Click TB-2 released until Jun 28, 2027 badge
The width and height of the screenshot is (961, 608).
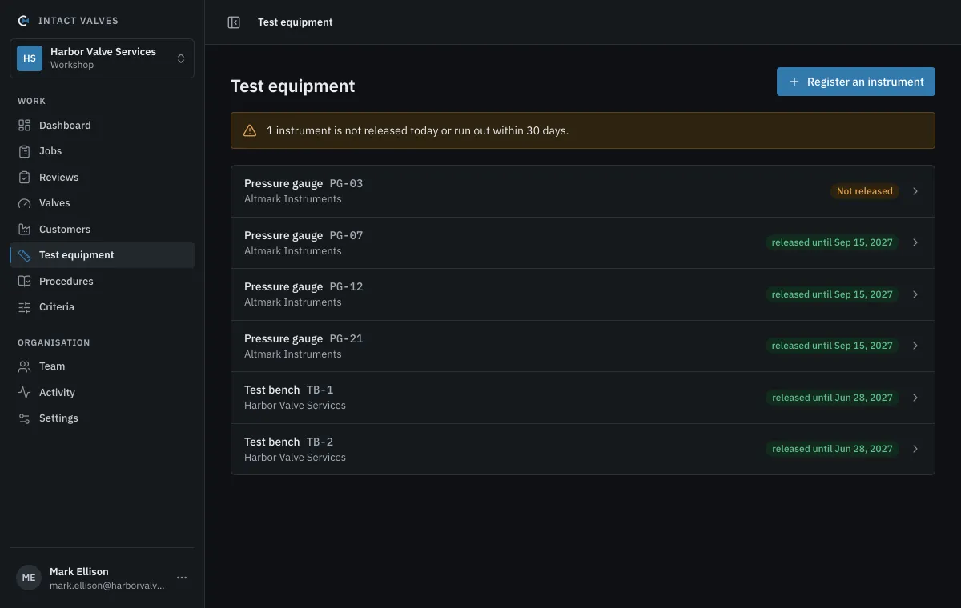pos(832,449)
